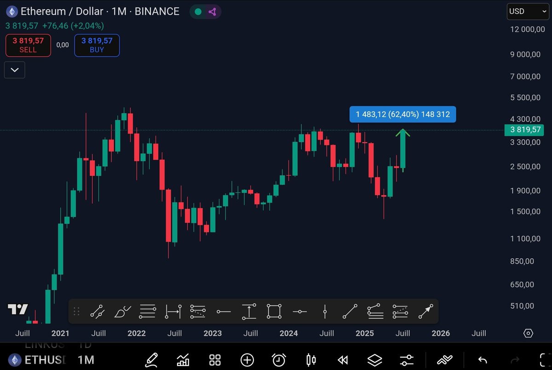Open chart settings sliders icon
552x370 pixels.
pos(407,359)
